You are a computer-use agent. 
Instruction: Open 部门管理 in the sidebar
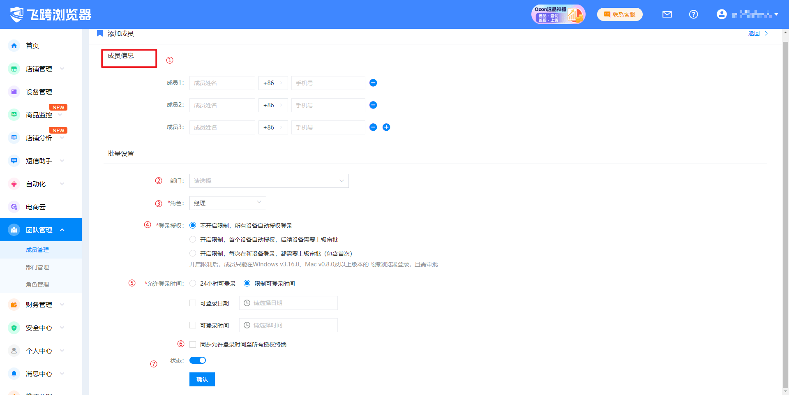(x=37, y=267)
